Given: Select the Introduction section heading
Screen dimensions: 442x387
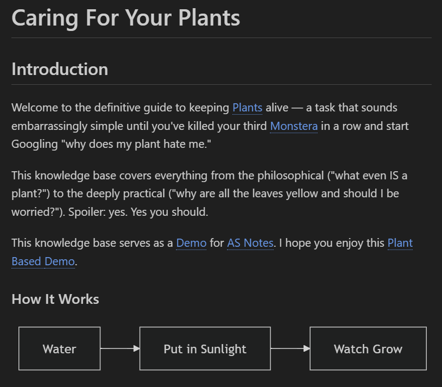Looking at the screenshot, I should (60, 70).
